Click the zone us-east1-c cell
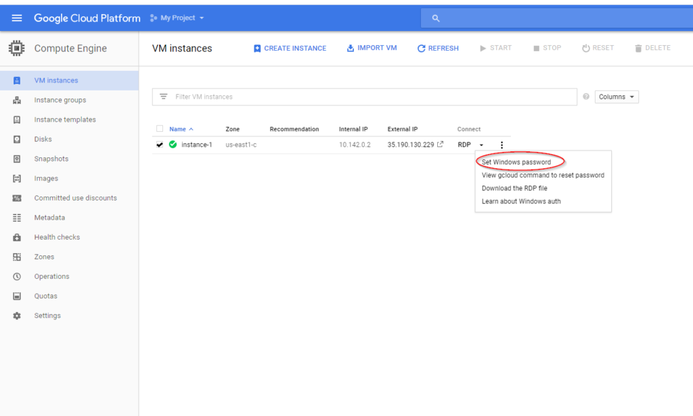693x416 pixels. tap(241, 145)
